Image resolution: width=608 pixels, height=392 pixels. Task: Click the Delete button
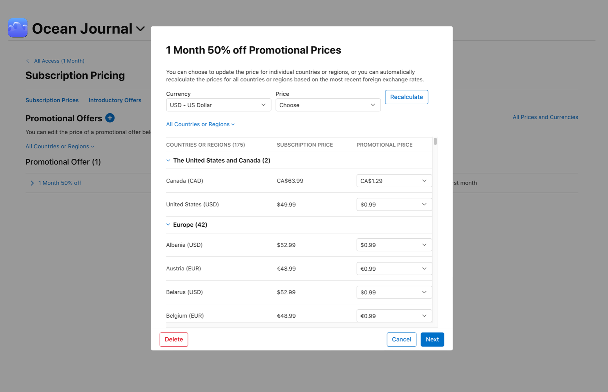(x=174, y=340)
